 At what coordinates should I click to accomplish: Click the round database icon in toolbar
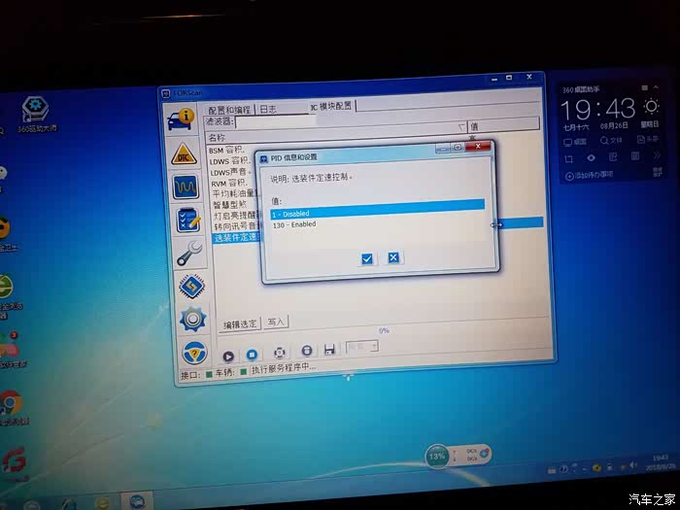[x=307, y=351]
